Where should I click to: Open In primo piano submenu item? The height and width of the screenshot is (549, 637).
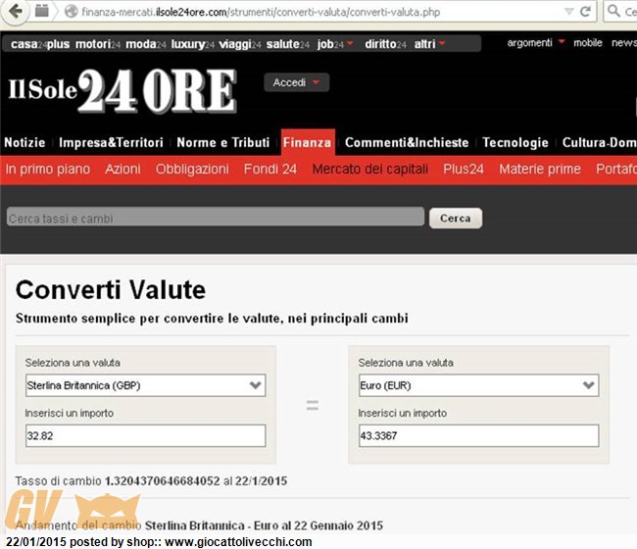click(48, 169)
